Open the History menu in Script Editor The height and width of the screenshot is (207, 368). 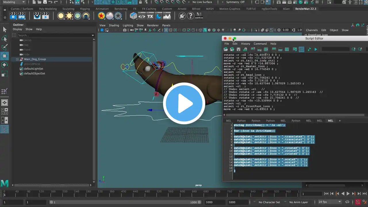tap(246, 44)
